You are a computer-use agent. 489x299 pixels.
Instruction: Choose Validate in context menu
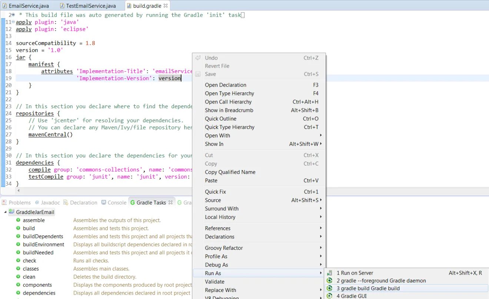(259, 282)
